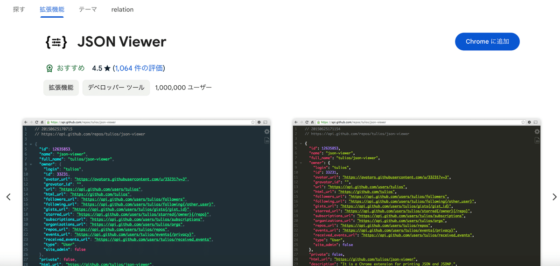Open the first screenshot with blue-green theme

pos(147,192)
